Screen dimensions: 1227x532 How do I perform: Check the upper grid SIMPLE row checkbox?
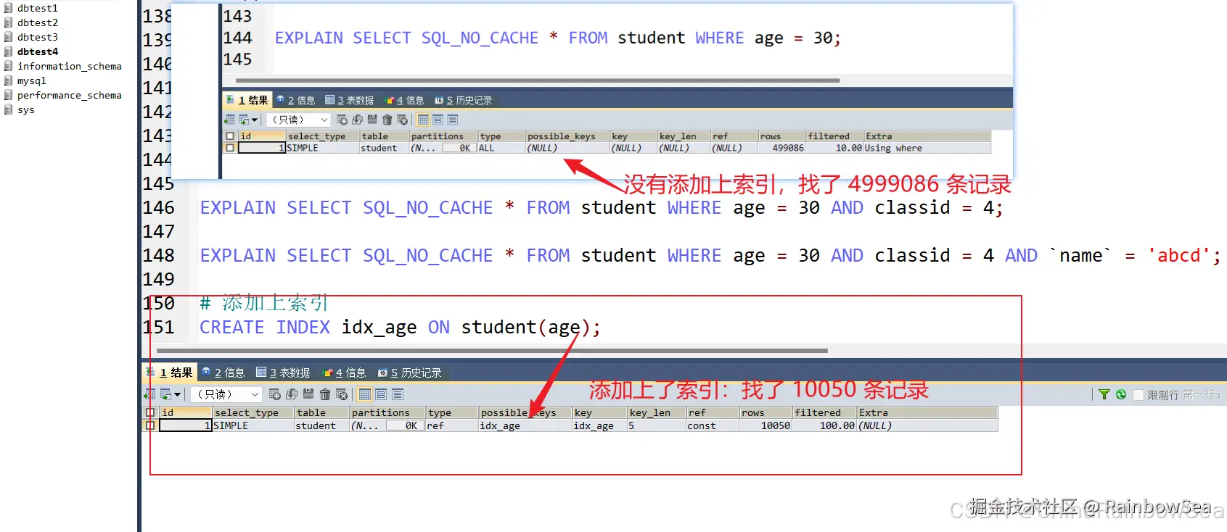click(x=230, y=148)
